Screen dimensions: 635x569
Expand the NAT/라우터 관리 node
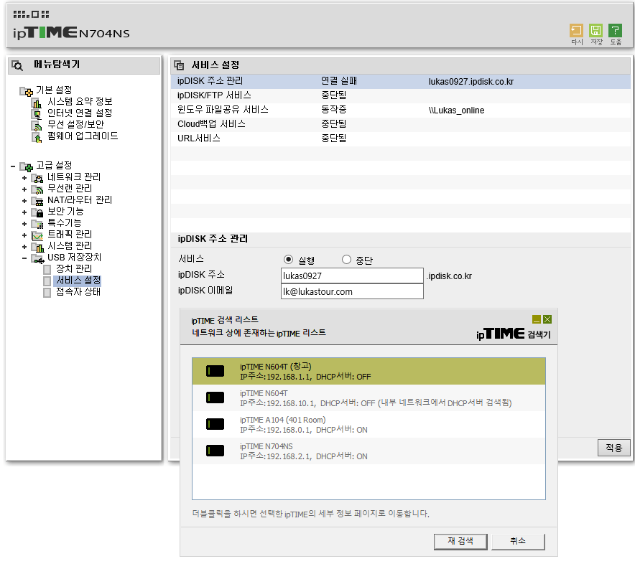pos(24,201)
